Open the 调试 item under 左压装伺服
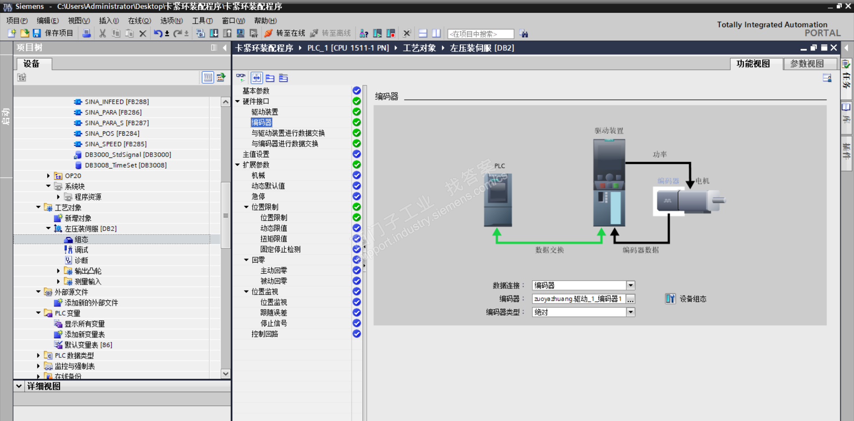 81,250
